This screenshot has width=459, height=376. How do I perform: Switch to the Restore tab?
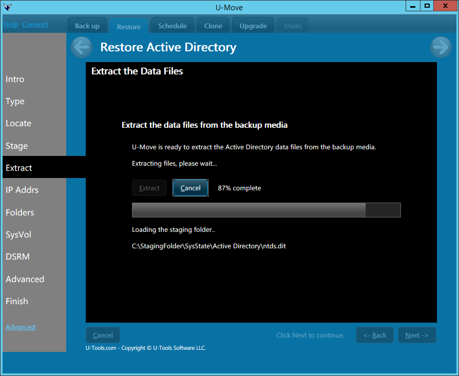(129, 26)
